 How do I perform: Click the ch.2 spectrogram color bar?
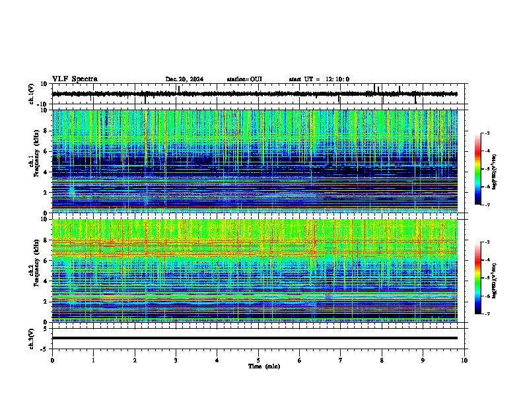pyautogui.click(x=478, y=278)
